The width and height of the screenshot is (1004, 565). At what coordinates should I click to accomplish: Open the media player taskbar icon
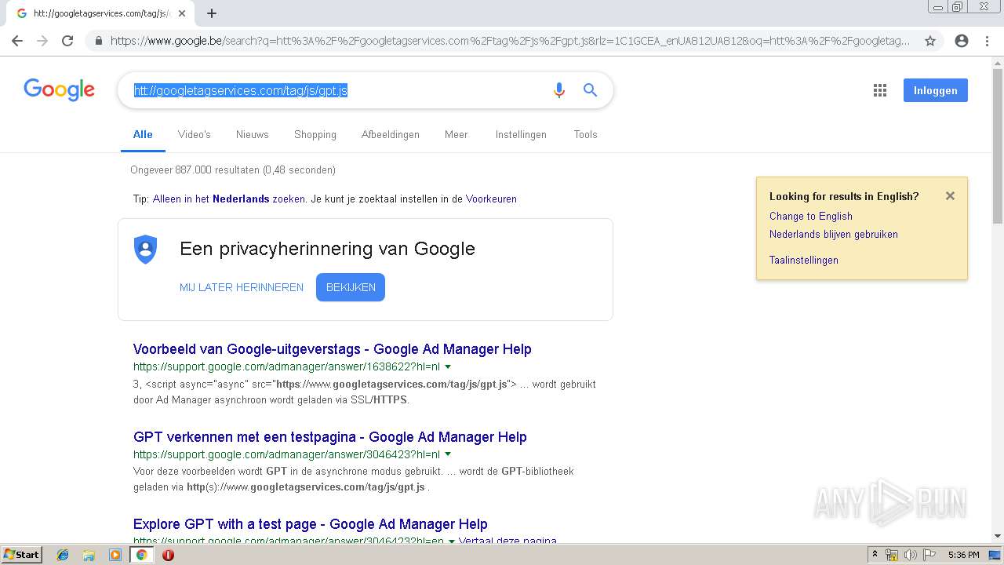tap(115, 555)
